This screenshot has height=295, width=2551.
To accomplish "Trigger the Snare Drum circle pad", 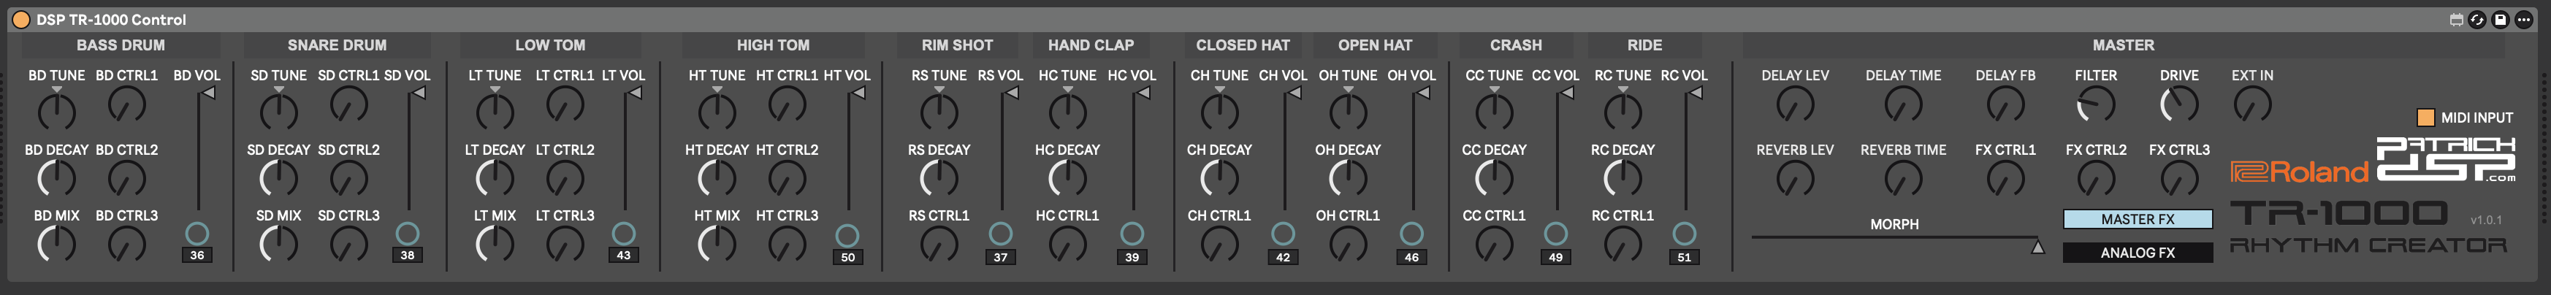I will [x=407, y=233].
